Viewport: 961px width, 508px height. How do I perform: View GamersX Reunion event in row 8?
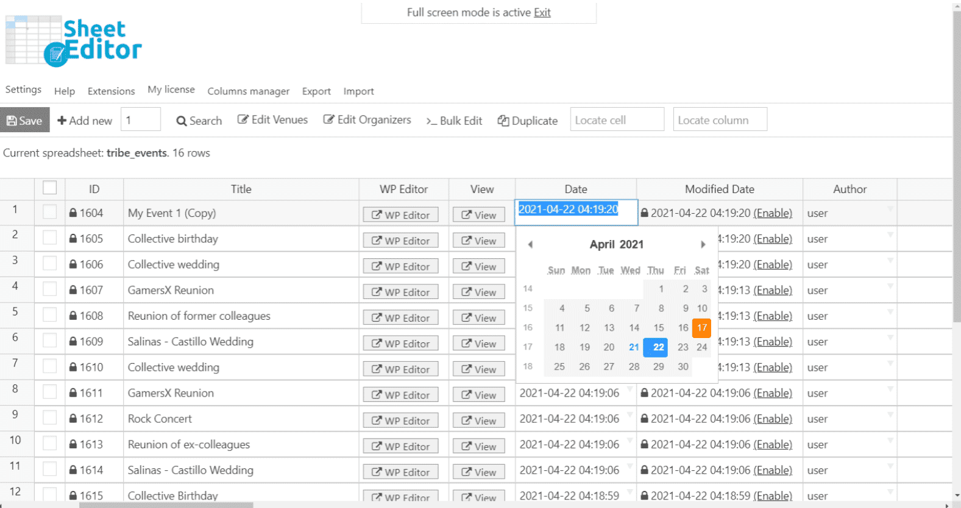(x=479, y=395)
